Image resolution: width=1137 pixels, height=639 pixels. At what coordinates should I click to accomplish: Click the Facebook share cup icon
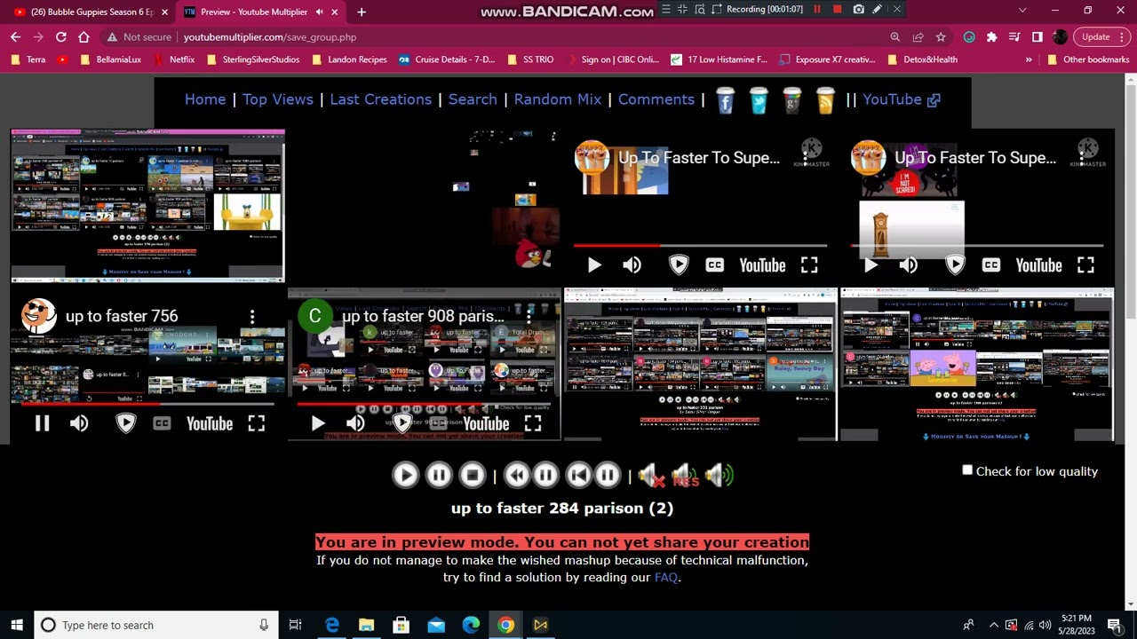[725, 100]
